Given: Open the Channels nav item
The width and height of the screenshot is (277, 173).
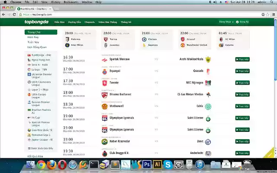Looking at the screenshot, I should tap(90, 22).
